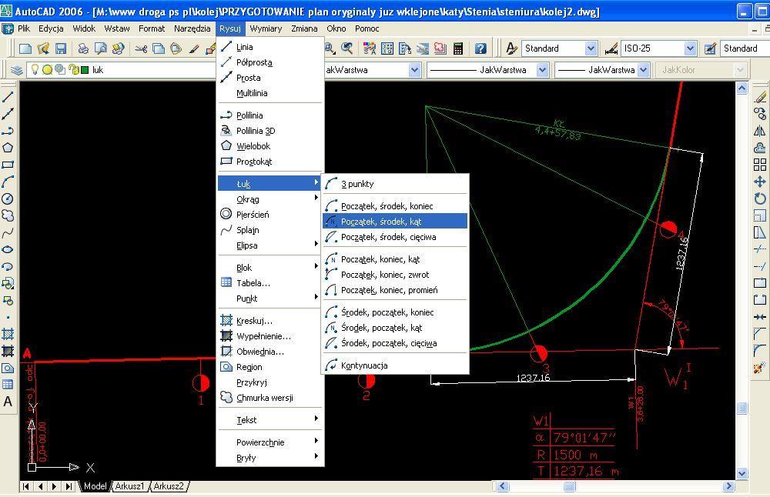770x497 pixels.
Task: Select the Circle tool in left toolbar
Action: (x=8, y=198)
